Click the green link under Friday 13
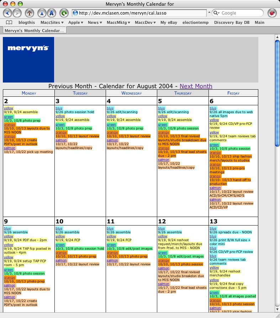Image resolution: width=280 pixels, height=318 pixels. [x=214, y=292]
